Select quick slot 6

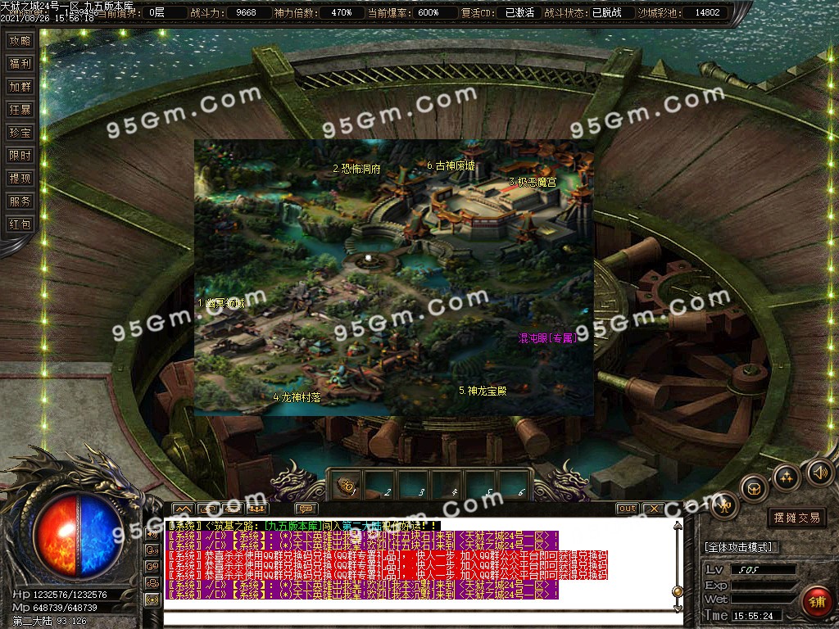point(514,486)
